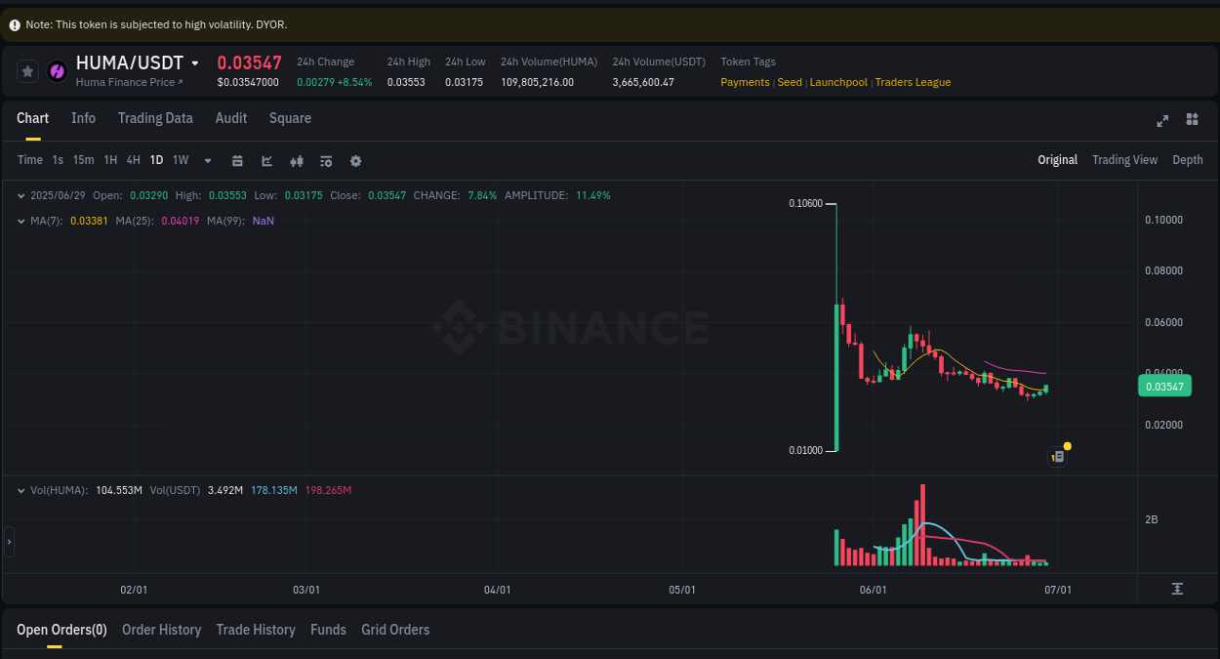Collapse the MA indicators row
Image resolution: width=1220 pixels, height=659 pixels.
coord(20,221)
